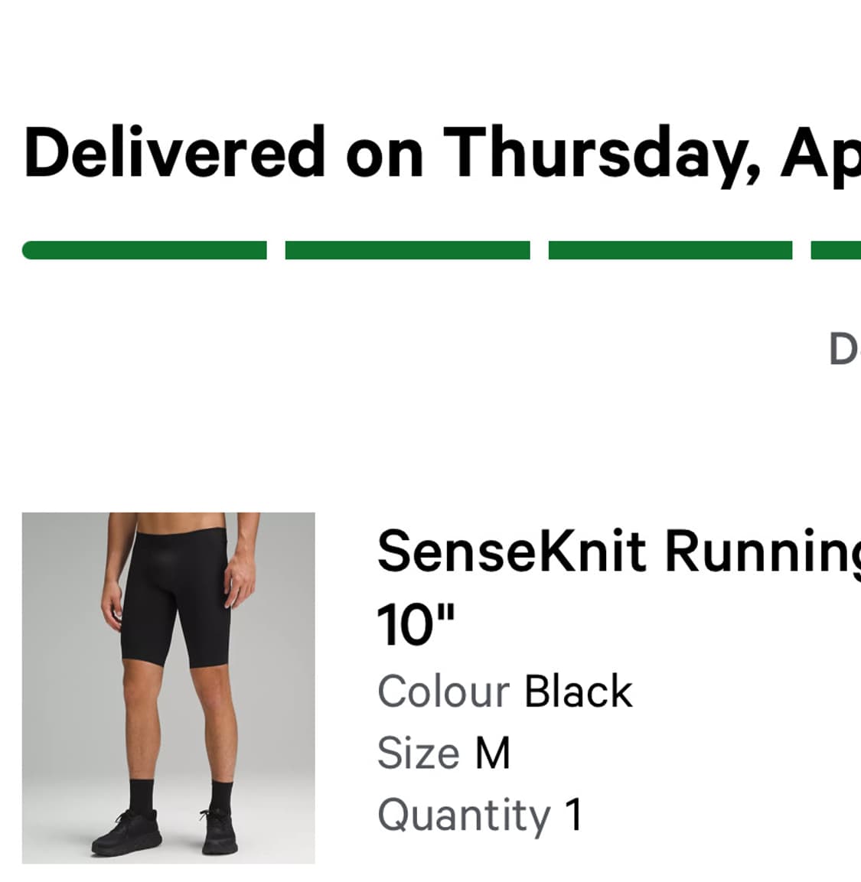Select the word "Delivered" in the heading
Screen dimensions: 861x882
click(x=174, y=152)
